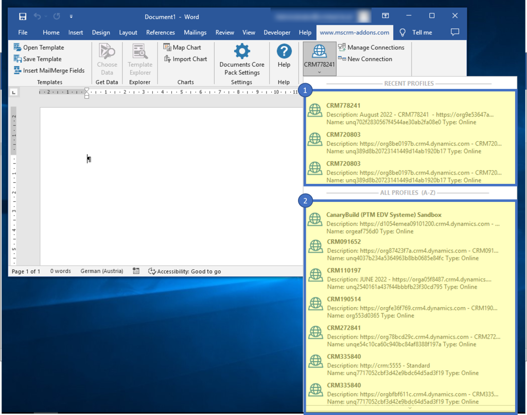Viewport: 527px width, 415px height.
Task: Click the globe icon beside CRM272841
Action: tap(315, 332)
